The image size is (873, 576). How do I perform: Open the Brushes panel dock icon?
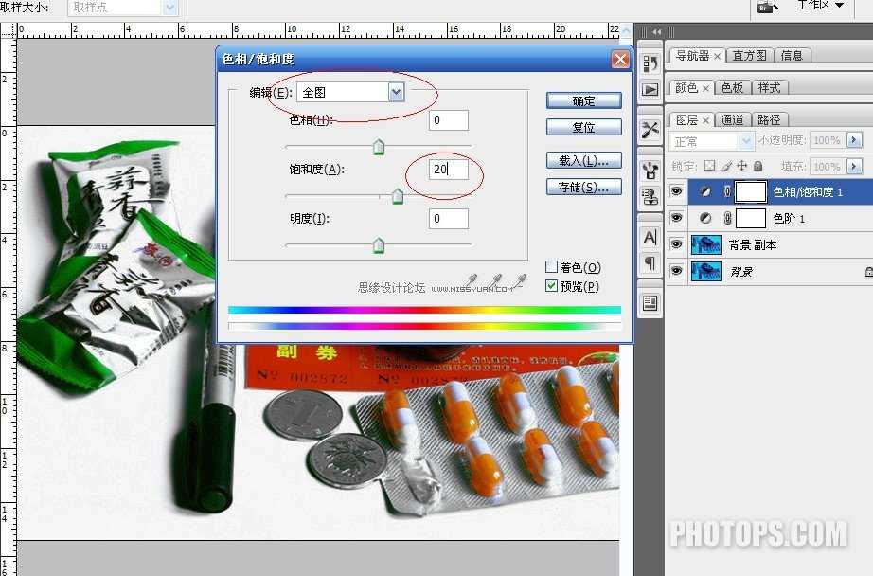click(650, 170)
